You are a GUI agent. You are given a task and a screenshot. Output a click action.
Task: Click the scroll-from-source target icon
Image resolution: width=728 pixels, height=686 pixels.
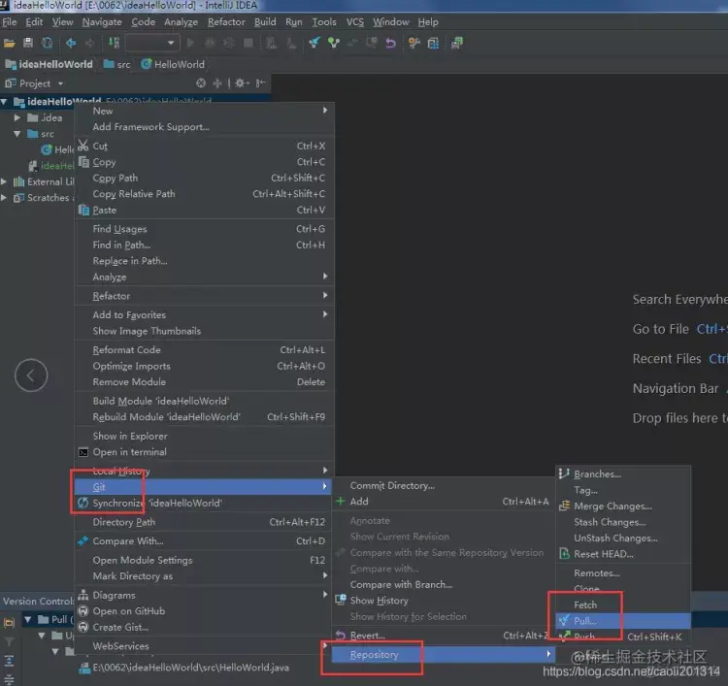pos(201,83)
